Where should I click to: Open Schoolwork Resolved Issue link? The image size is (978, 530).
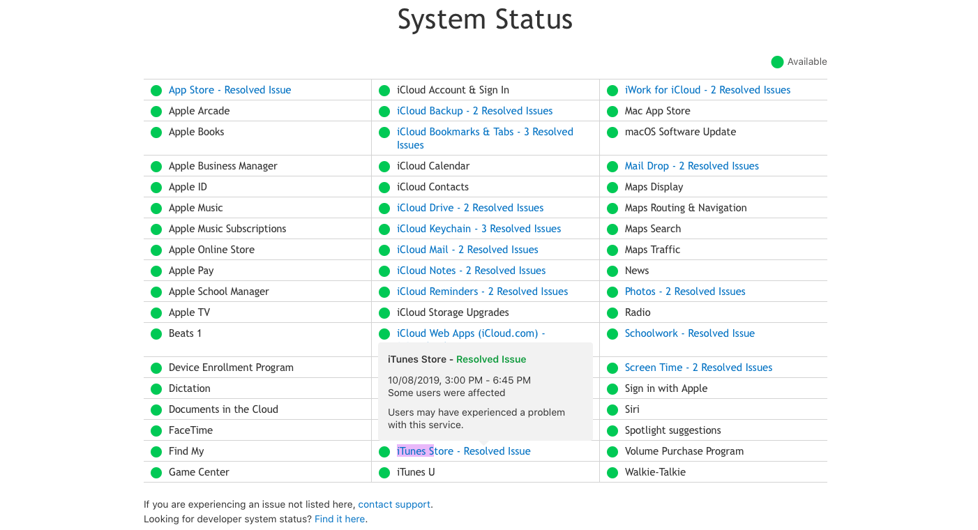[689, 333]
